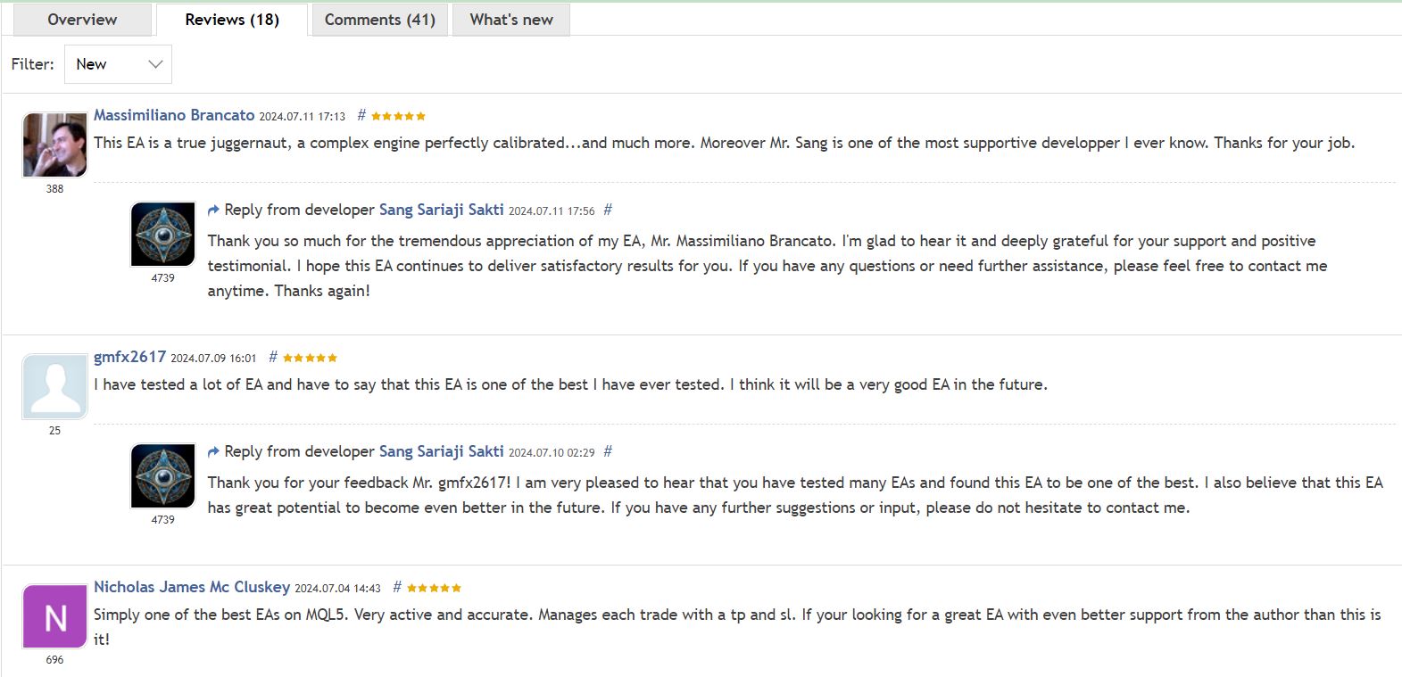Viewport: 1402px width, 677px height.
Task: Open gmfx2617's profile link
Action: (130, 356)
